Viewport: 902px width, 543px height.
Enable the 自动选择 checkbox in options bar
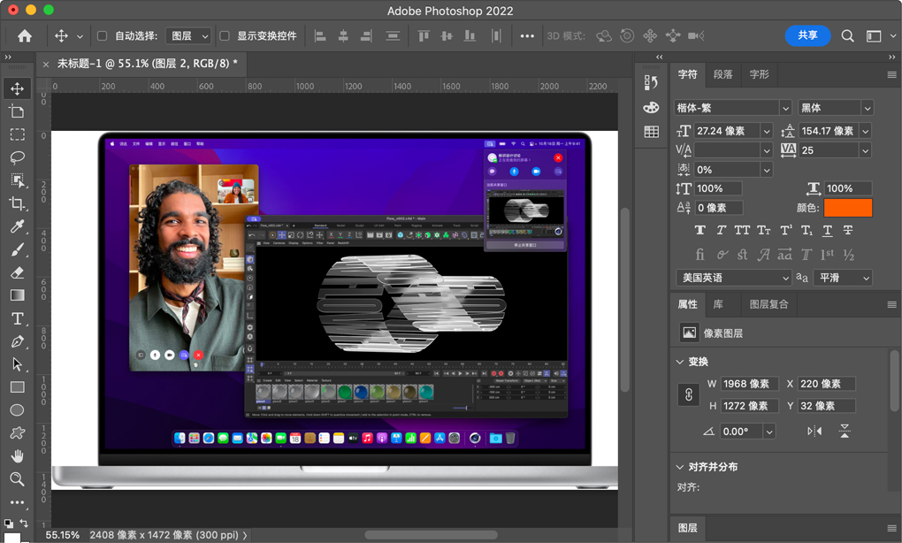(103, 36)
